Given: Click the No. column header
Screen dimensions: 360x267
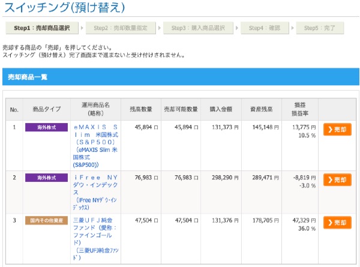Looking at the screenshot, I should pos(14,110).
